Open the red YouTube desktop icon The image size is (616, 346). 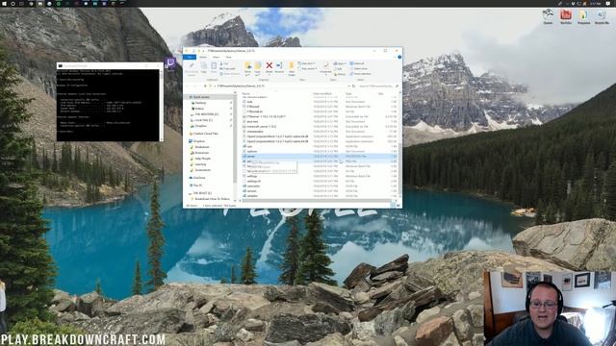(x=566, y=17)
